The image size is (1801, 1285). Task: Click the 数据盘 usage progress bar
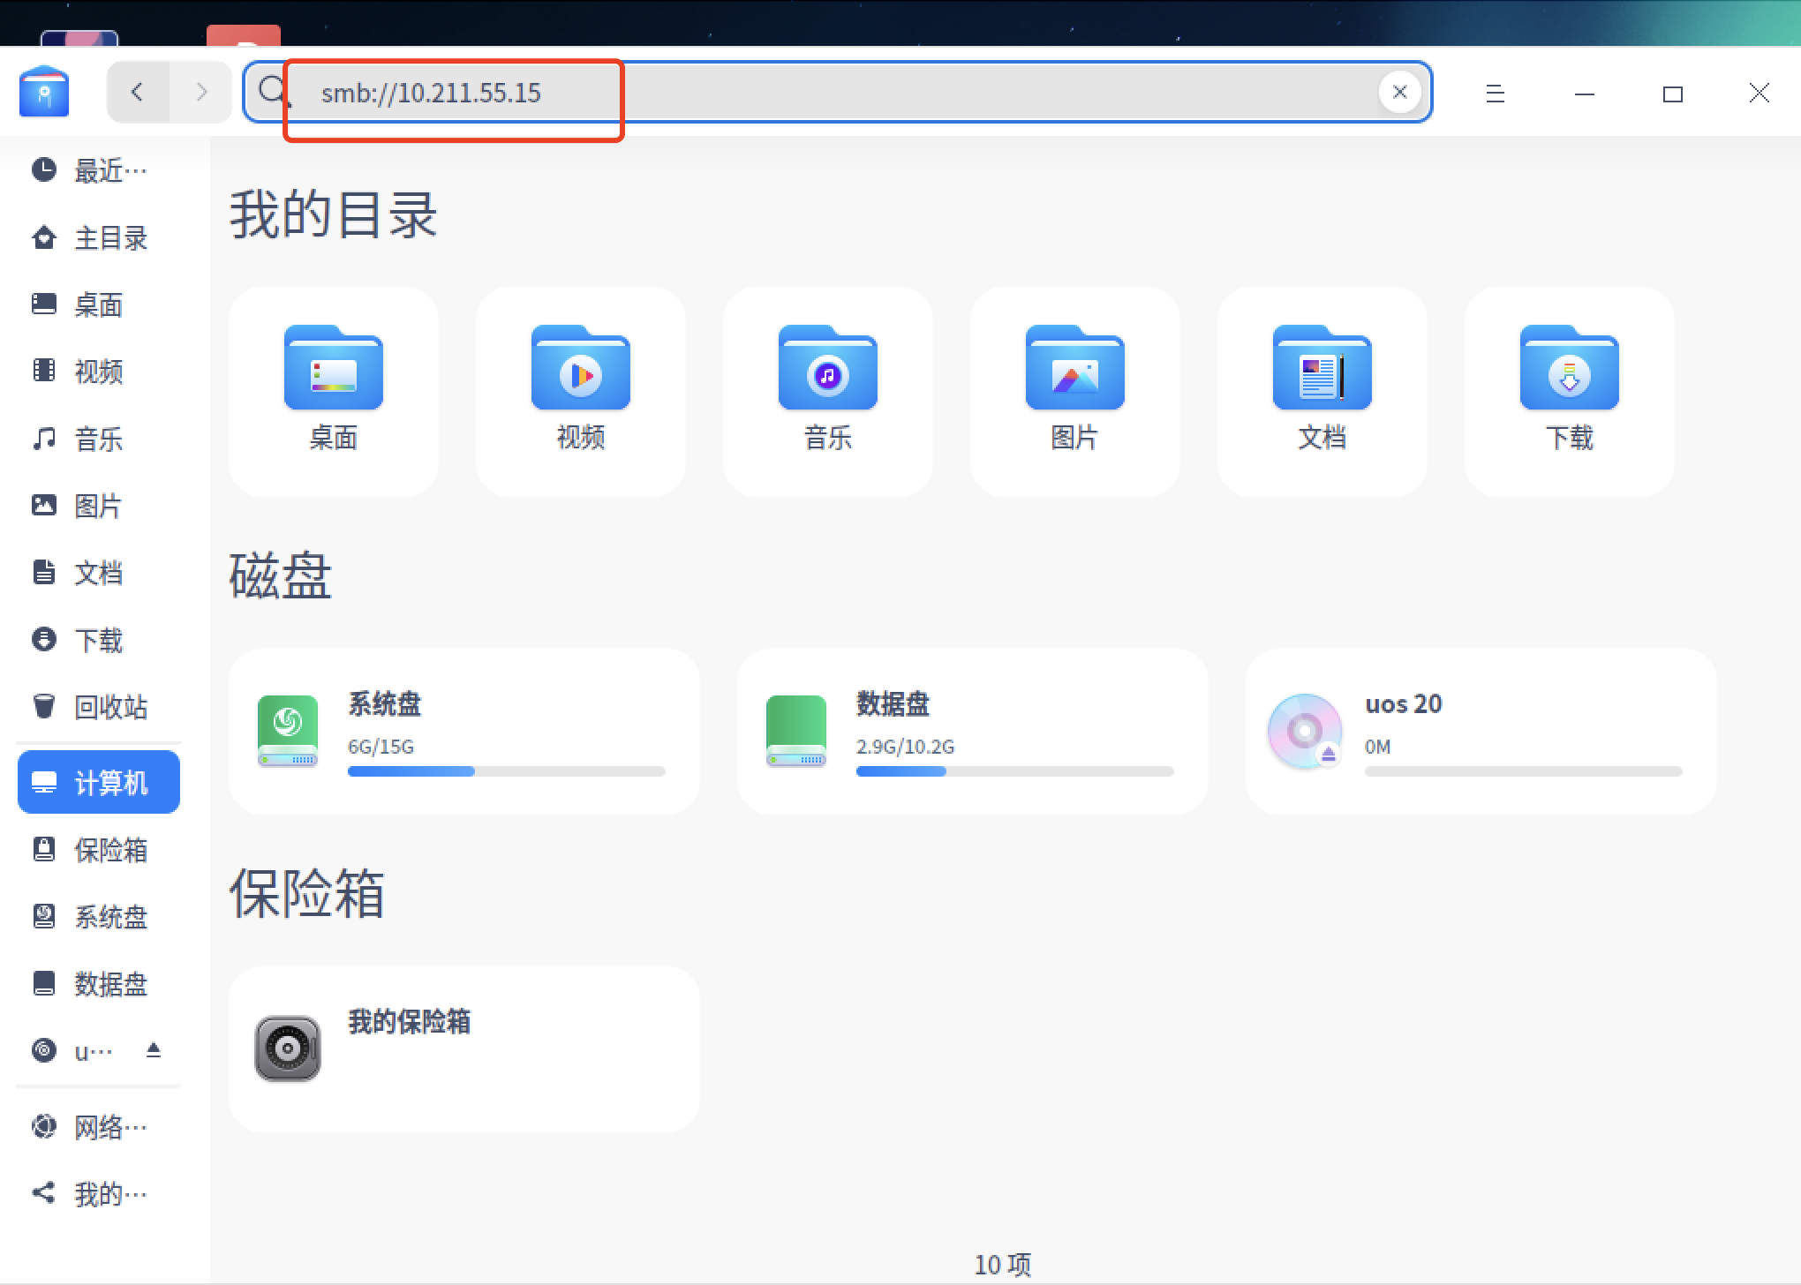tap(1014, 771)
